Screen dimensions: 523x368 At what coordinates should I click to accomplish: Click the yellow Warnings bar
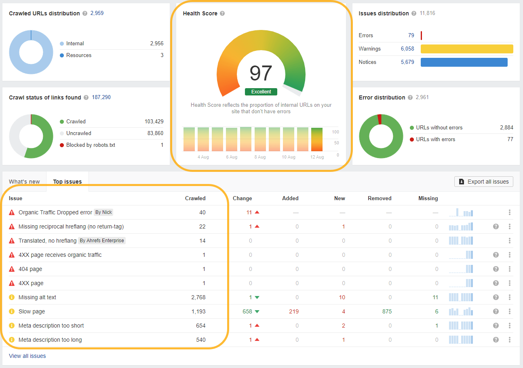coord(467,49)
